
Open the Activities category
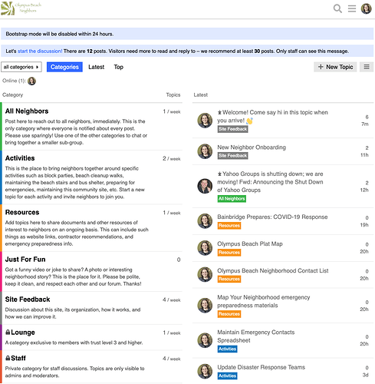(x=20, y=158)
